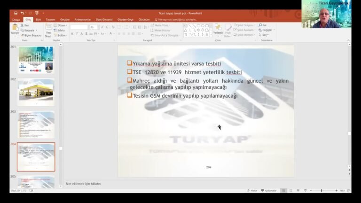Toggle Underline (A) formatting
The width and height of the screenshot is (361, 203).
[81, 34]
